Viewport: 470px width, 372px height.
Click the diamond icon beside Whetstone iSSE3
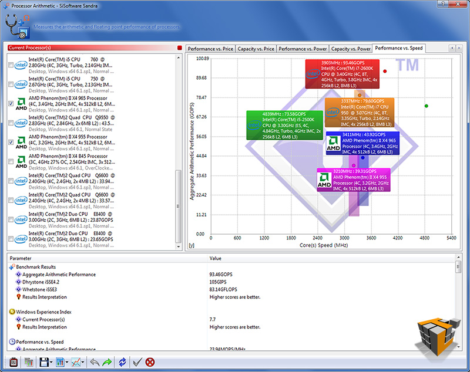[18, 289]
